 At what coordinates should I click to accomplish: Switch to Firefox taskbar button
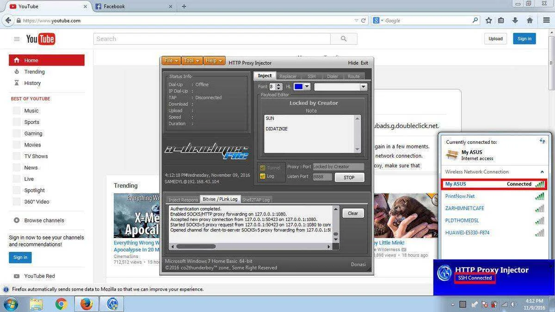[86, 304]
